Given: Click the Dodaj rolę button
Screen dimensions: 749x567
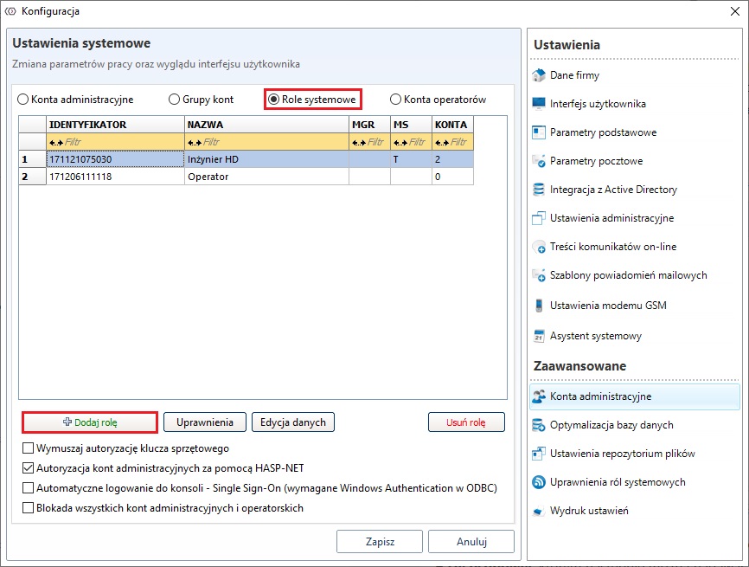Looking at the screenshot, I should (x=90, y=422).
